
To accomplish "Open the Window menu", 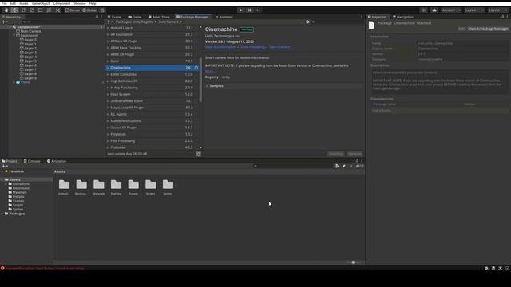I will [x=80, y=3].
